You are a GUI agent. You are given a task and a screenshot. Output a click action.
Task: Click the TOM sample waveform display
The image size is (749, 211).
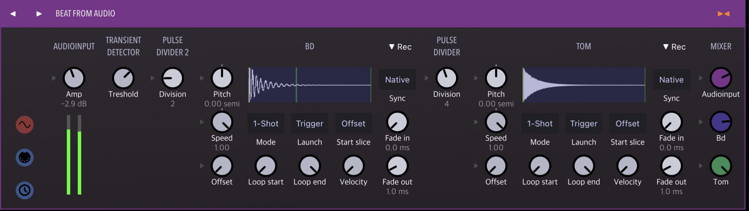pyautogui.click(x=584, y=85)
